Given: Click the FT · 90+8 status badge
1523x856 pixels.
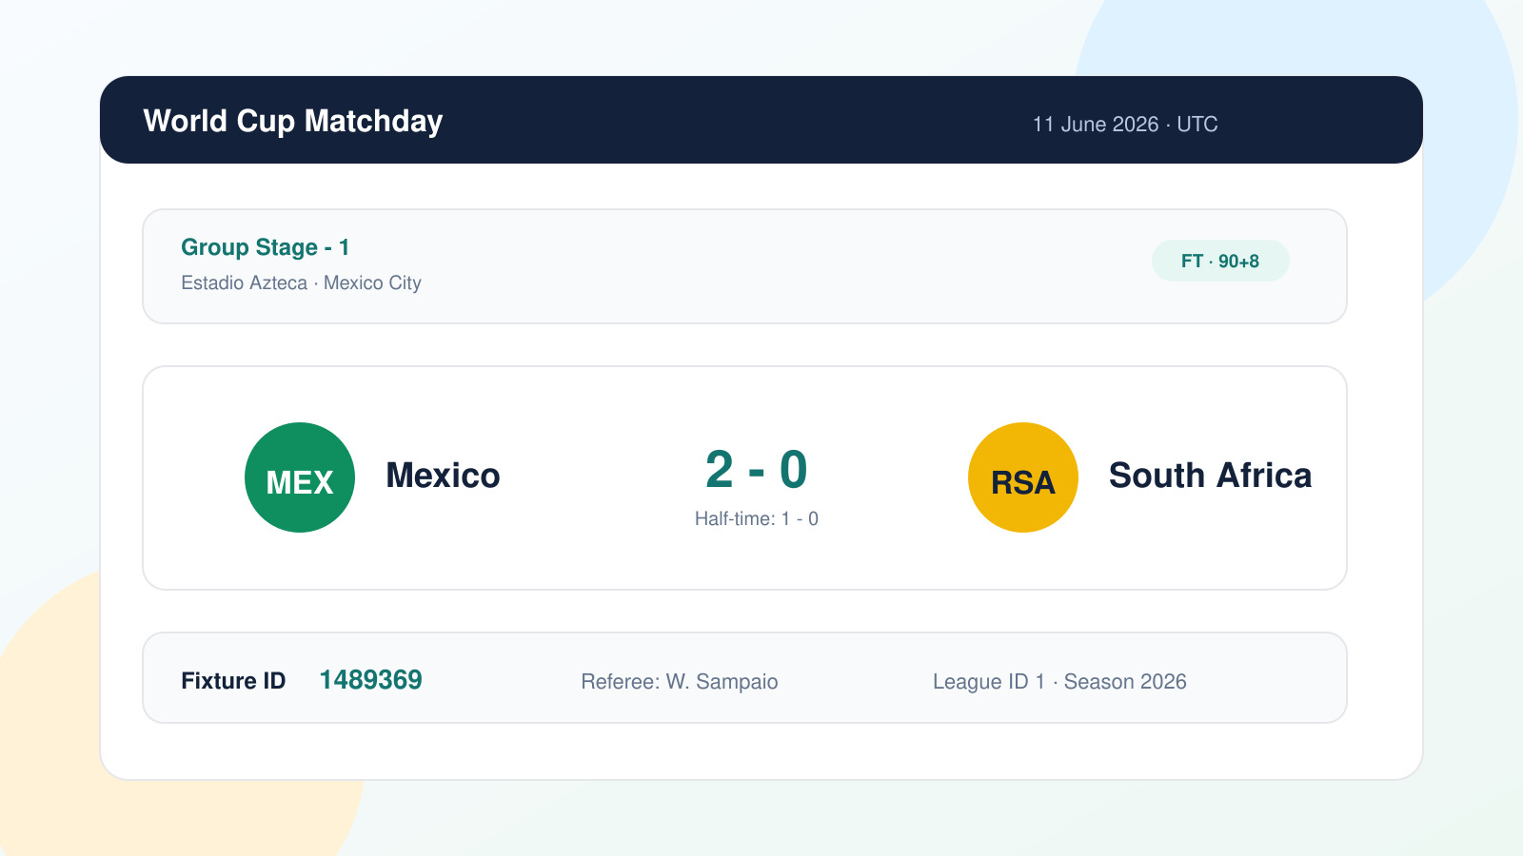Looking at the screenshot, I should coord(1220,261).
